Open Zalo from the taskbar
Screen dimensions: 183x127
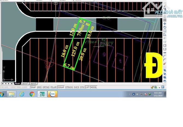[x=52, y=94]
